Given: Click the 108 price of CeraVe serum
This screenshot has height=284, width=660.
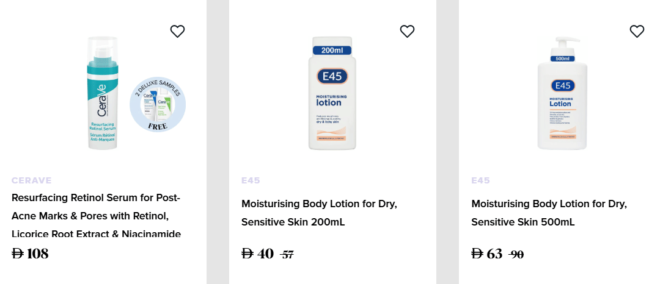Looking at the screenshot, I should [31, 254].
